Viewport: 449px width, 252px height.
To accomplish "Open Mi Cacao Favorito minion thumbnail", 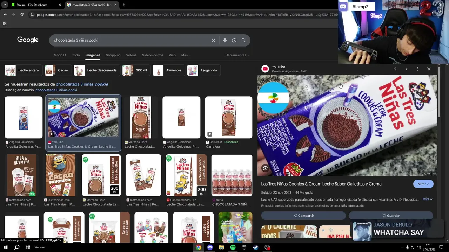I will click(x=60, y=175).
